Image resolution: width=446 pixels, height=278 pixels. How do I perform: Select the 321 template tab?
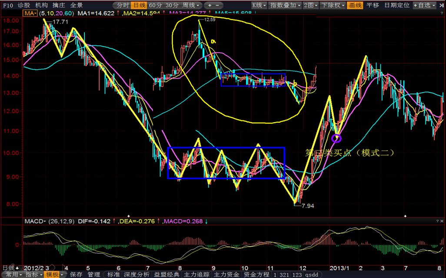[284, 275]
